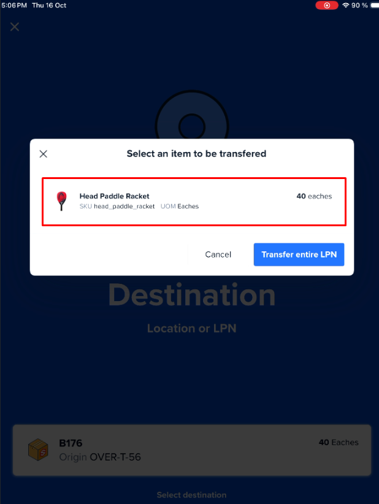379x504 pixels.
Task: Tap the Origin OVER-T-56 location text
Action: tap(100, 457)
